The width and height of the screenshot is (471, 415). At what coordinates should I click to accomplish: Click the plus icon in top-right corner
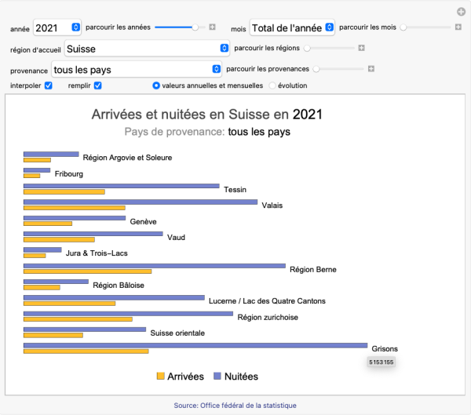click(x=462, y=12)
